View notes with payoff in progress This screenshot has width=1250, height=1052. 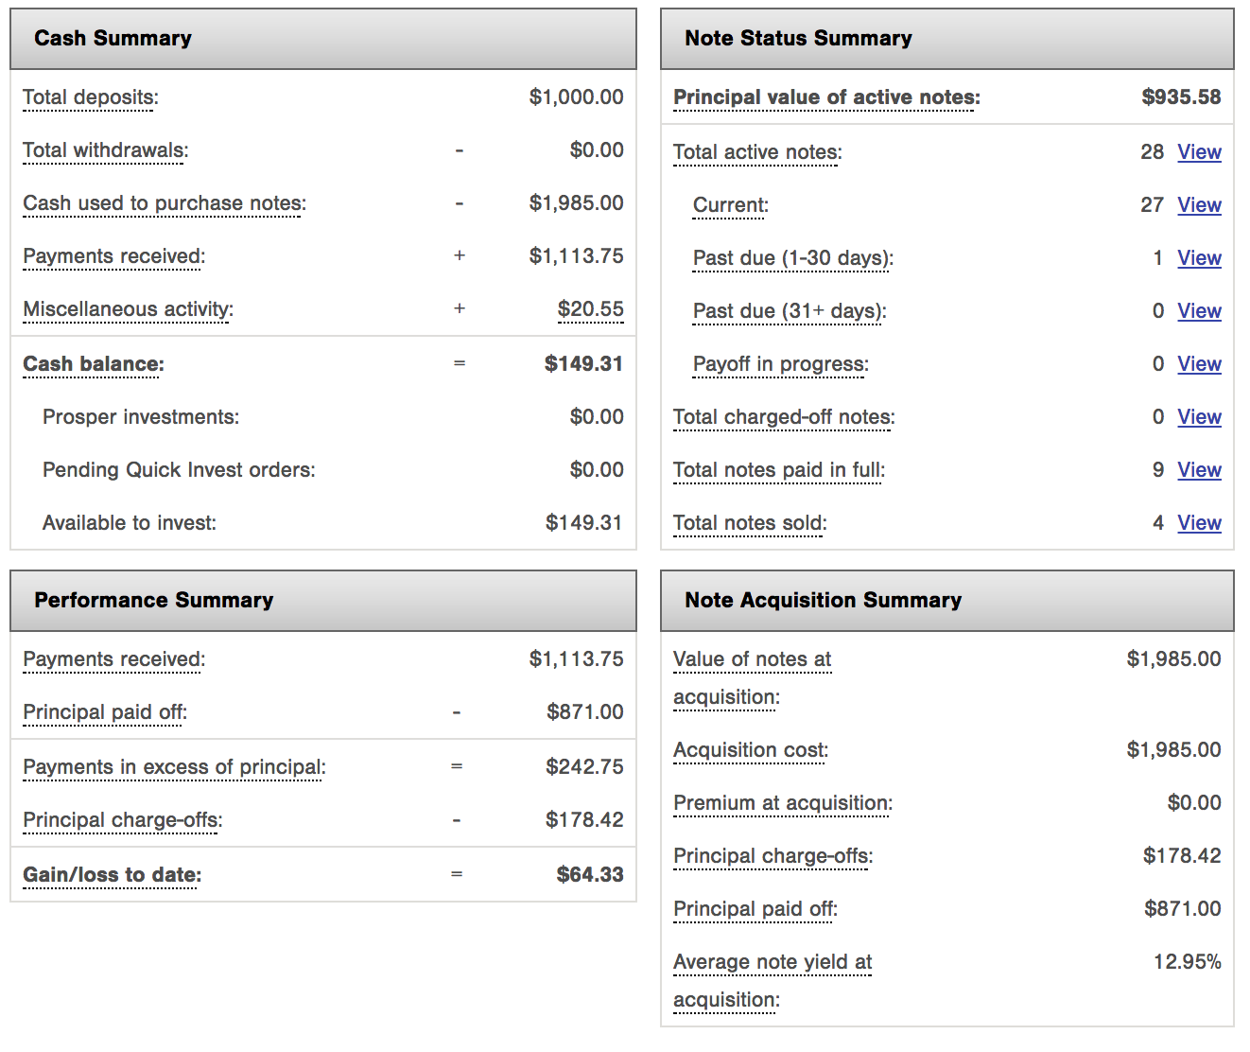1199,364
